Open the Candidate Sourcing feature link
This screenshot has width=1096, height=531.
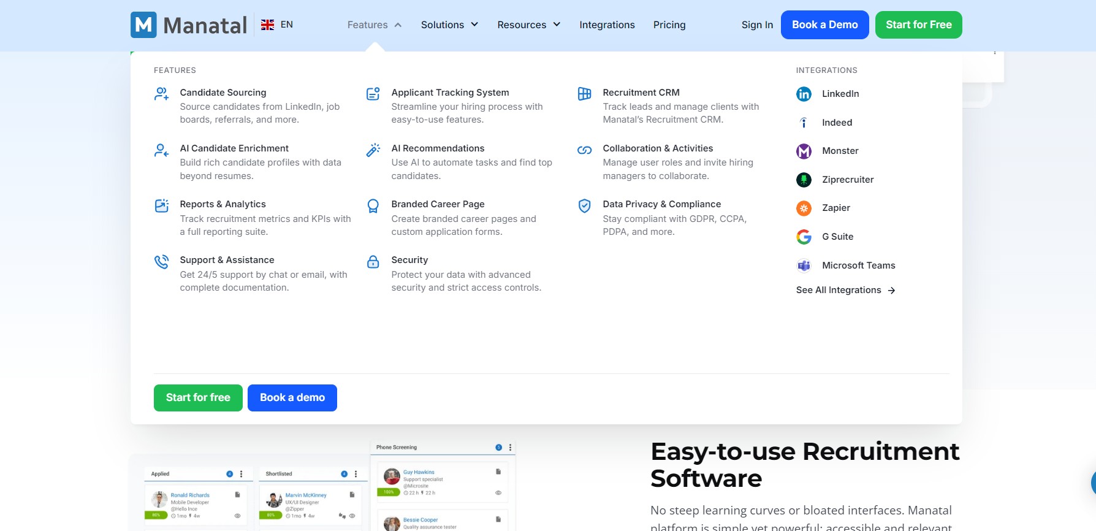point(223,93)
